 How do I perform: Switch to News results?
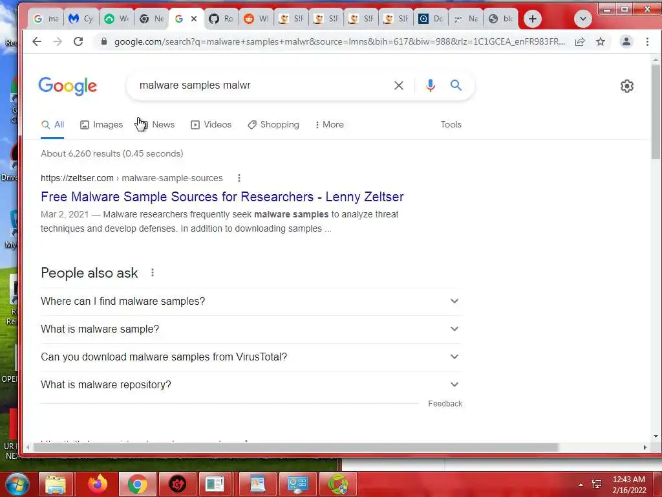[156, 125]
